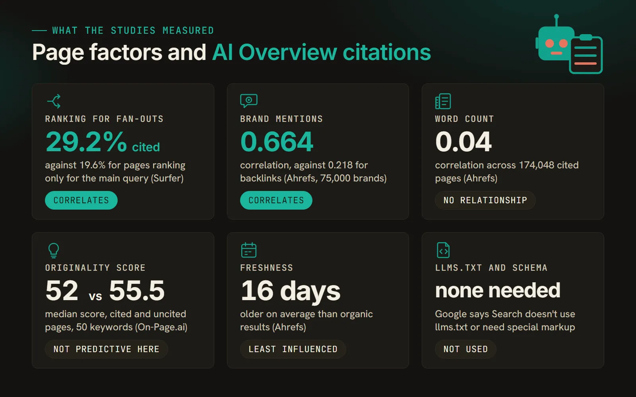
Task: Click the text 'backlinks (Ahrefs, 75,000 brands)'
Action: click(313, 178)
